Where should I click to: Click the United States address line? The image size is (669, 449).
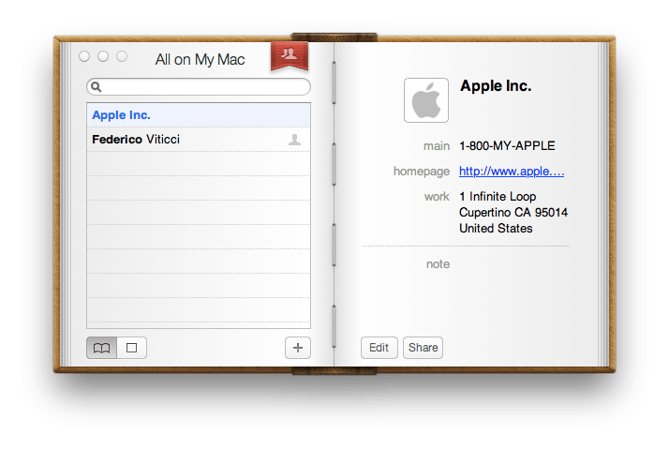coord(496,229)
